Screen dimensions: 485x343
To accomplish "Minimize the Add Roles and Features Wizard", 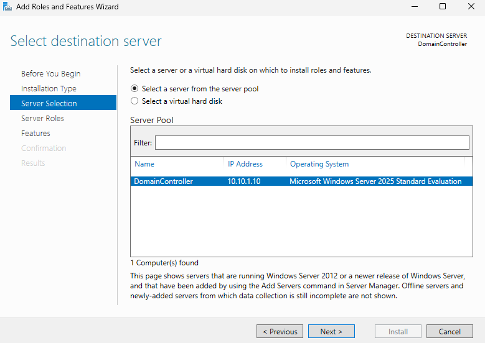I will point(414,7).
